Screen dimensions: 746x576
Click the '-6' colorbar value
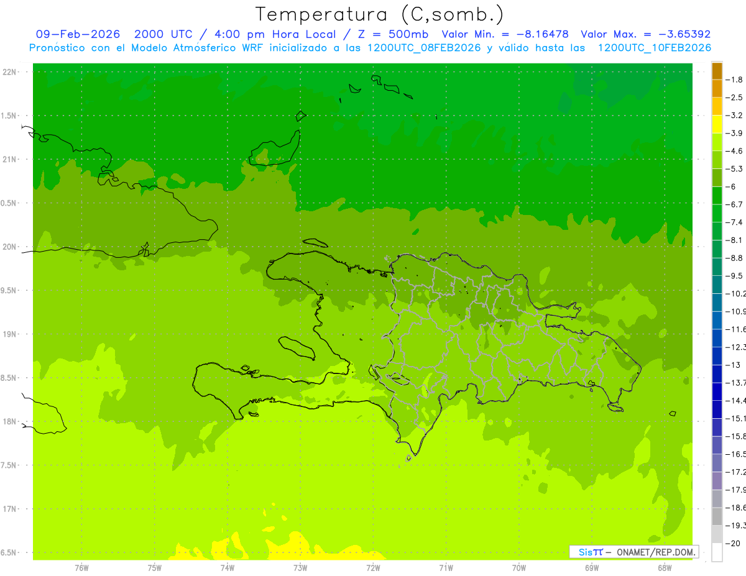tap(731, 186)
